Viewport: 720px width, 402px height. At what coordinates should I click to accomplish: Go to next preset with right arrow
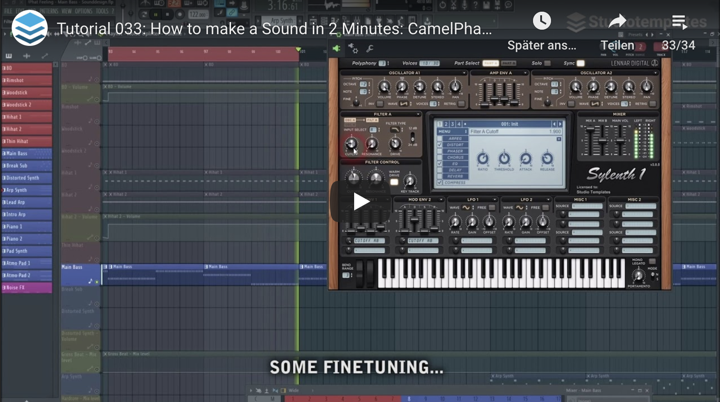click(x=560, y=124)
